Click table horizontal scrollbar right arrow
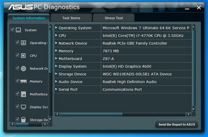This screenshot has width=208, height=137. 188,114
